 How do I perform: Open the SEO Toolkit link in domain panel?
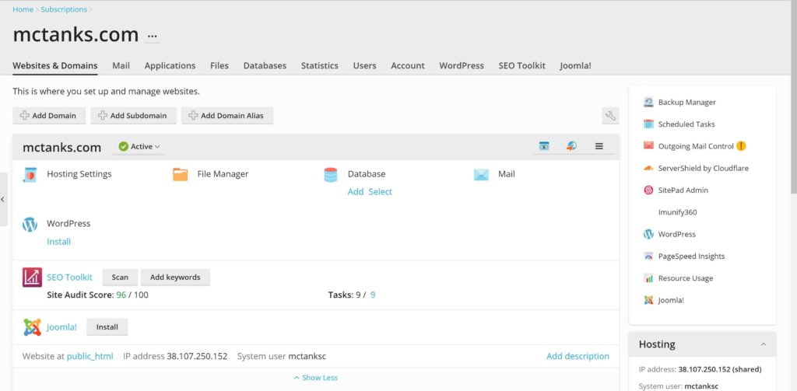pos(69,278)
